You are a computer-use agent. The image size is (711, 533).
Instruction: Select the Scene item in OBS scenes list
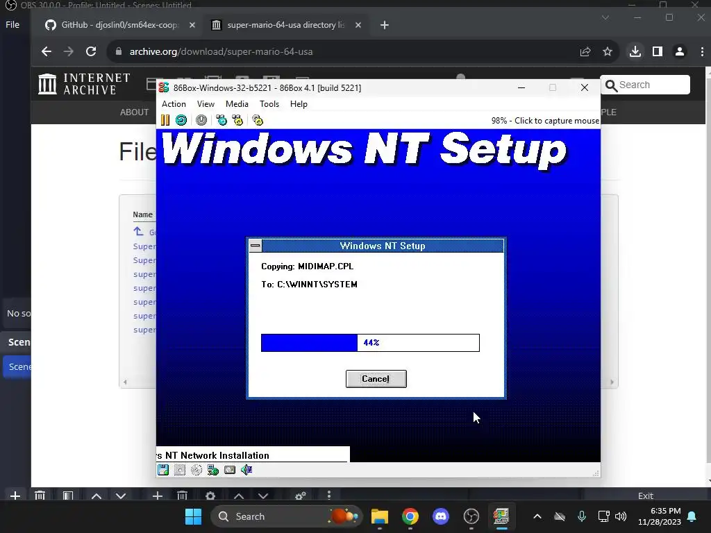[x=17, y=366]
